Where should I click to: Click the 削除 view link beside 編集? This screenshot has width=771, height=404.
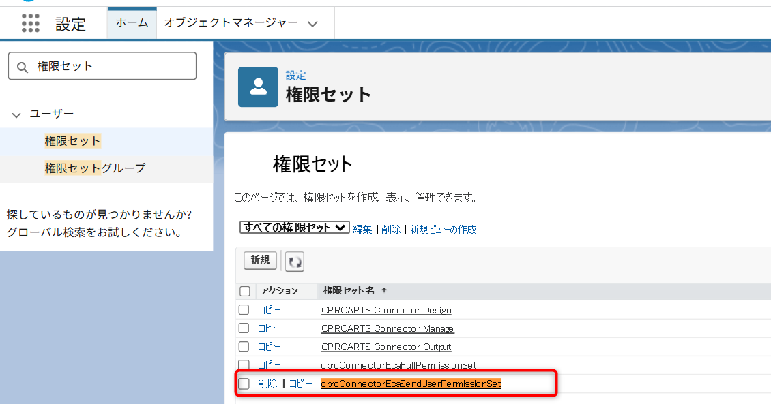point(391,229)
